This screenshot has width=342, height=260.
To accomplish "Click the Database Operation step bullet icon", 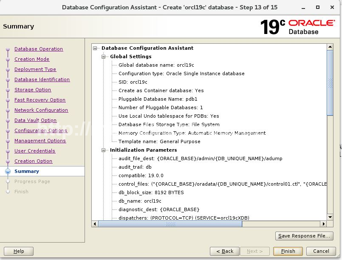I will tap(8, 49).
